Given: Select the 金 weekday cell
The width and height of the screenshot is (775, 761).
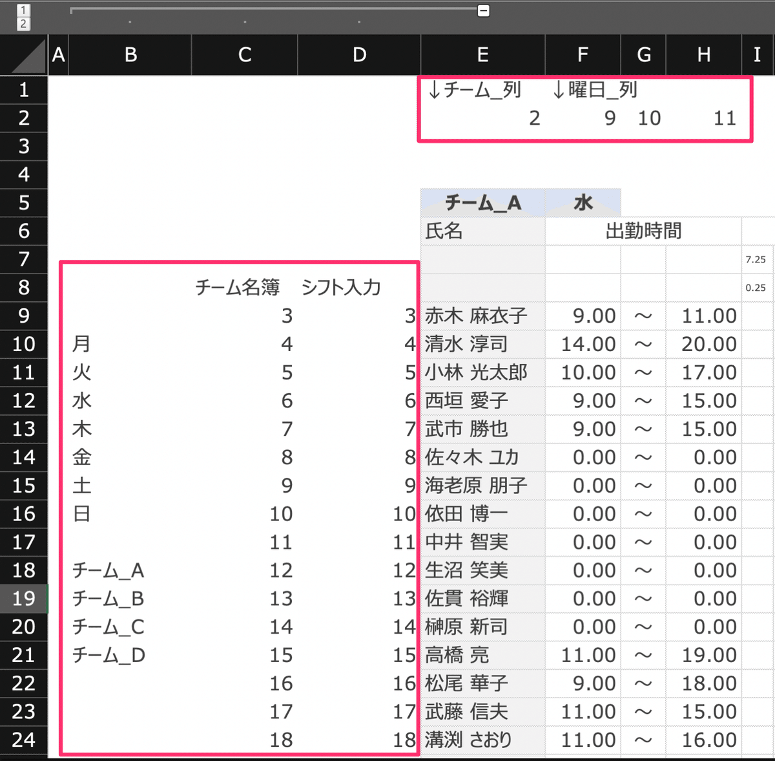Looking at the screenshot, I should pyautogui.click(x=130, y=458).
